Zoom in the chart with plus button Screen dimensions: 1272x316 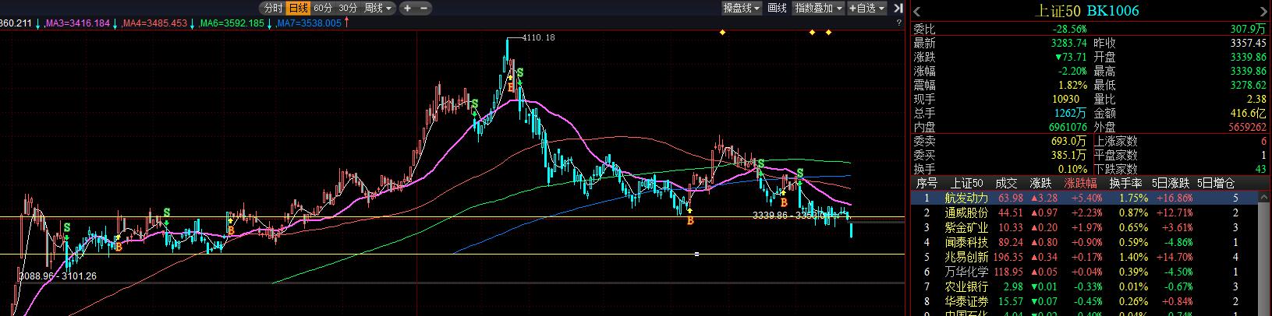pyautogui.click(x=408, y=8)
